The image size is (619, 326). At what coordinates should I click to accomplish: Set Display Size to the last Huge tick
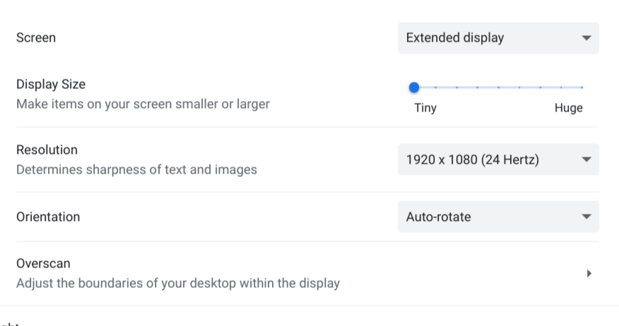(582, 87)
